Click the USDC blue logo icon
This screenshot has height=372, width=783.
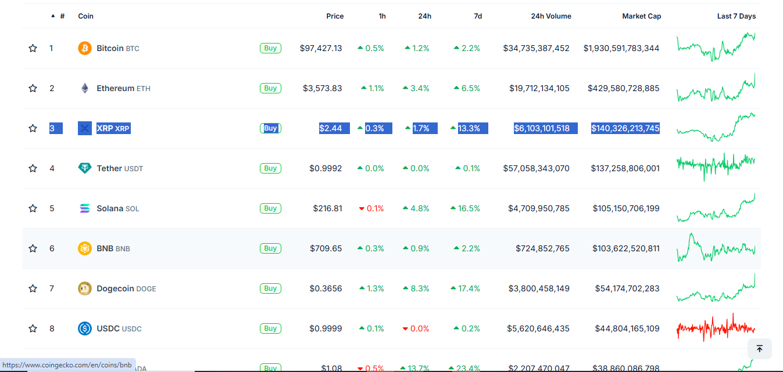(85, 328)
